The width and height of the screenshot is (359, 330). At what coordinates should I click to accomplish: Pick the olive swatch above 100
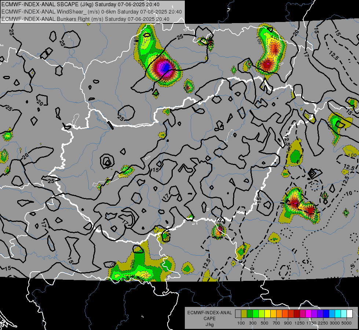pos(244,314)
